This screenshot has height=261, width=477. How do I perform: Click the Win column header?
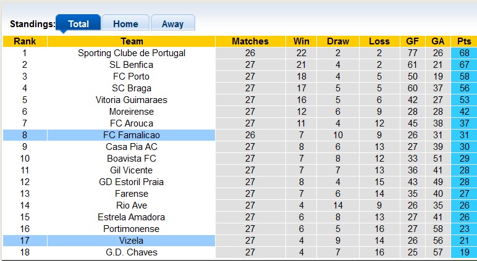(302, 41)
